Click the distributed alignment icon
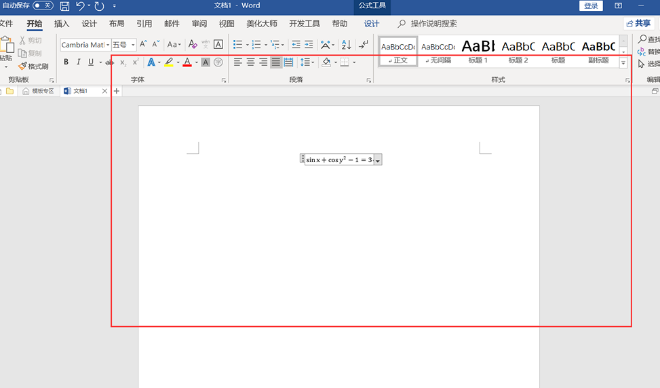The image size is (660, 388). click(x=288, y=62)
